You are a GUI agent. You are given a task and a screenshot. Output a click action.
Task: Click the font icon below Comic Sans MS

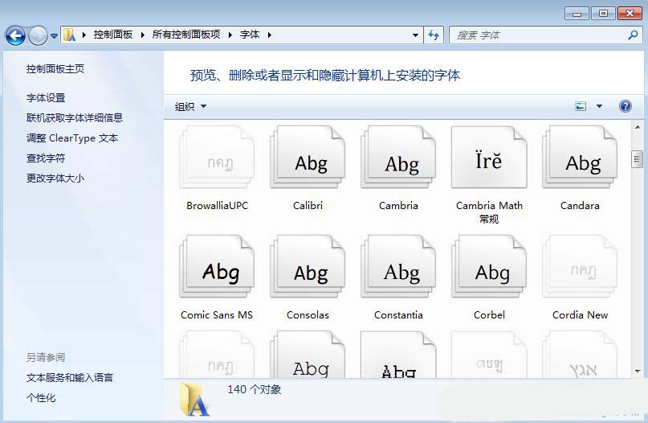point(217,355)
